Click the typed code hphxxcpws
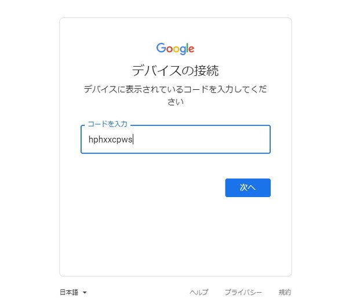 [110, 139]
